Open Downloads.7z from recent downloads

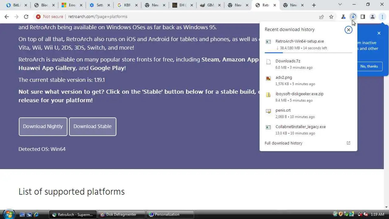[x=308, y=64]
